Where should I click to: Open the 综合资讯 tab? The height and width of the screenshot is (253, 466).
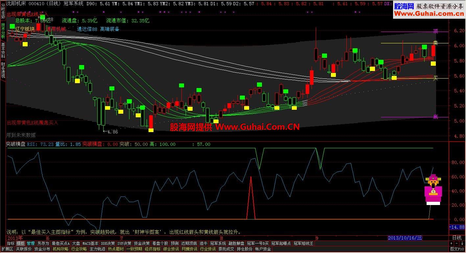171,249
